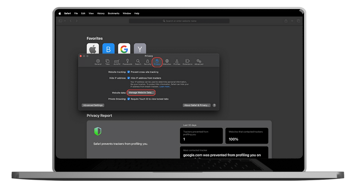
Task: Open the File menu
Action: (x=76, y=13)
